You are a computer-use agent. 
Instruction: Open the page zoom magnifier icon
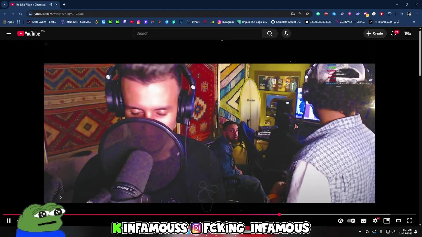pyautogui.click(x=300, y=14)
